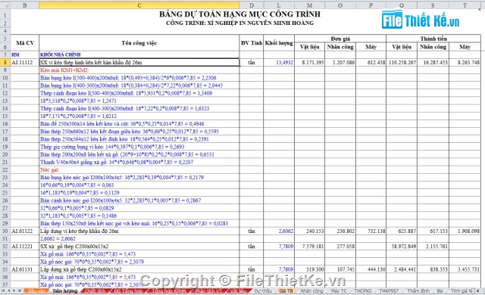Select row 8 header
485x295 pixels.
click(5, 62)
